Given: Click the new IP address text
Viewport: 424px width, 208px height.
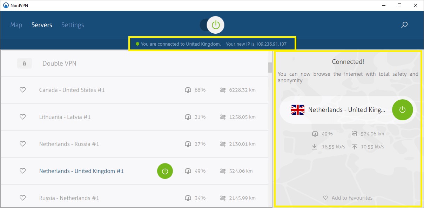Looking at the screenshot, I should click(x=256, y=44).
